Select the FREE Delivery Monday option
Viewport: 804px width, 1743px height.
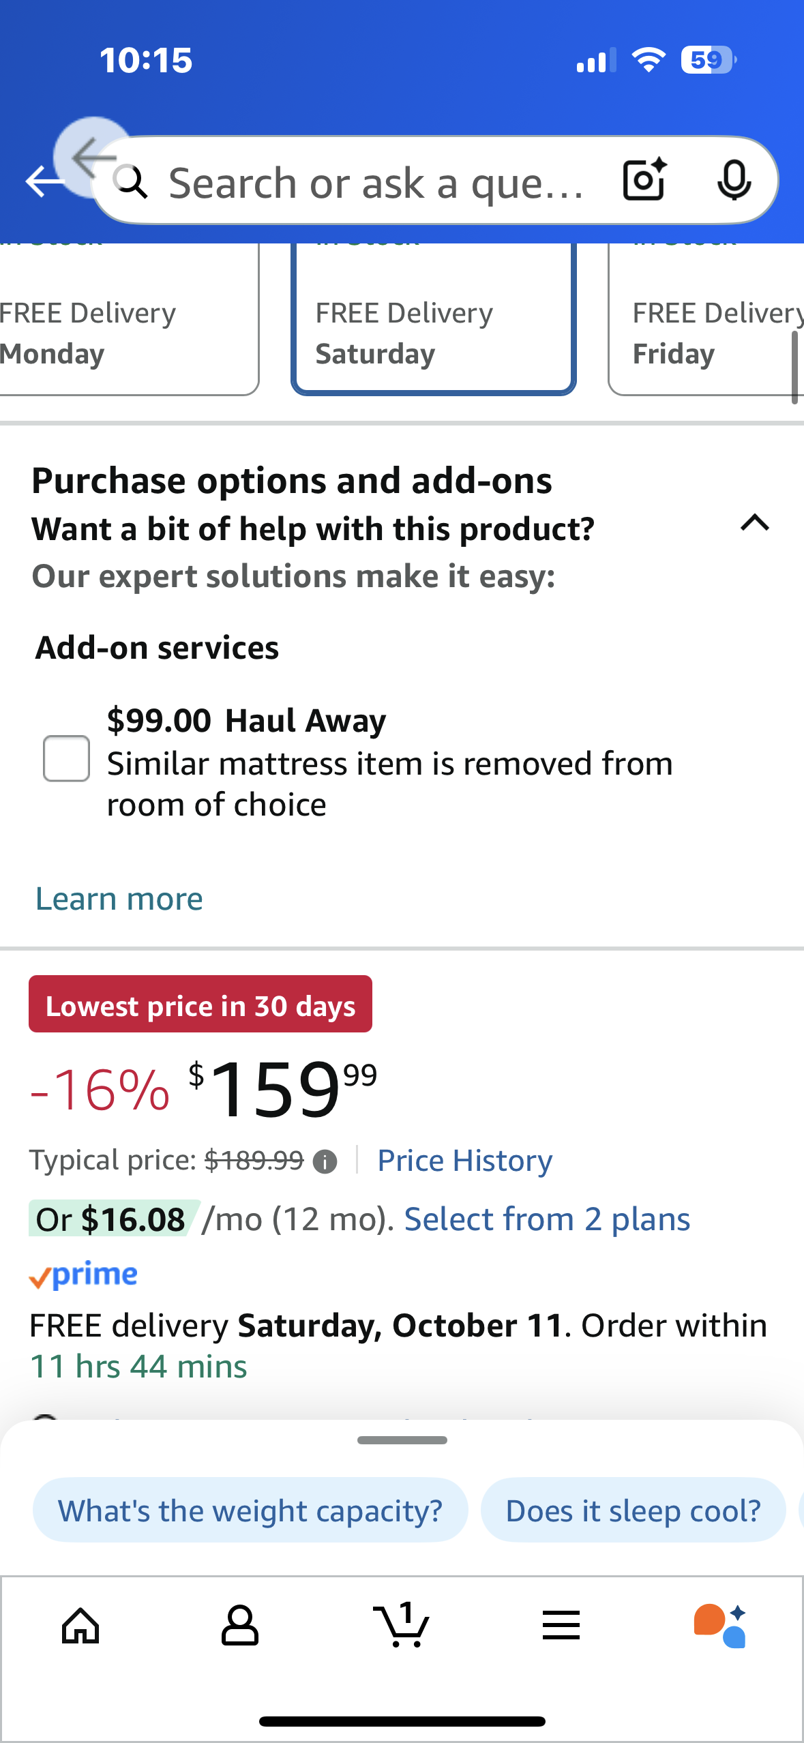tap(123, 334)
